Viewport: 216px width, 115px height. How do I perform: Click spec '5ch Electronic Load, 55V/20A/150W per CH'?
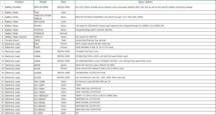coord(145,82)
